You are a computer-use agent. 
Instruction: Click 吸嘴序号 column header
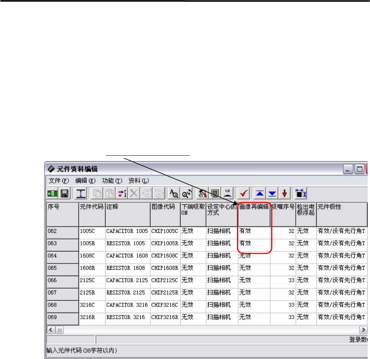click(283, 214)
